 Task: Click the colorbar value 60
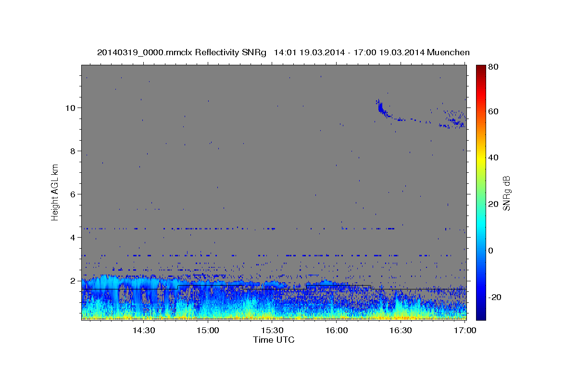[x=493, y=111]
